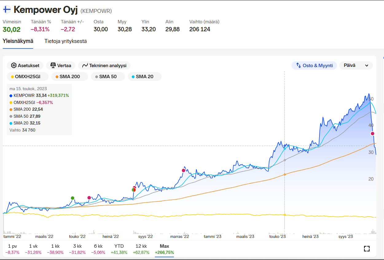Click the green buy marker near touko '22
The image size is (384, 260).
point(72,198)
